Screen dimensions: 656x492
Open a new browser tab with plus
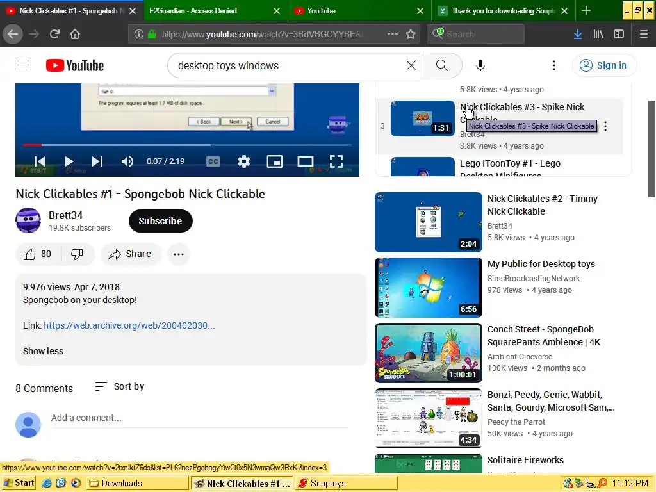[586, 11]
